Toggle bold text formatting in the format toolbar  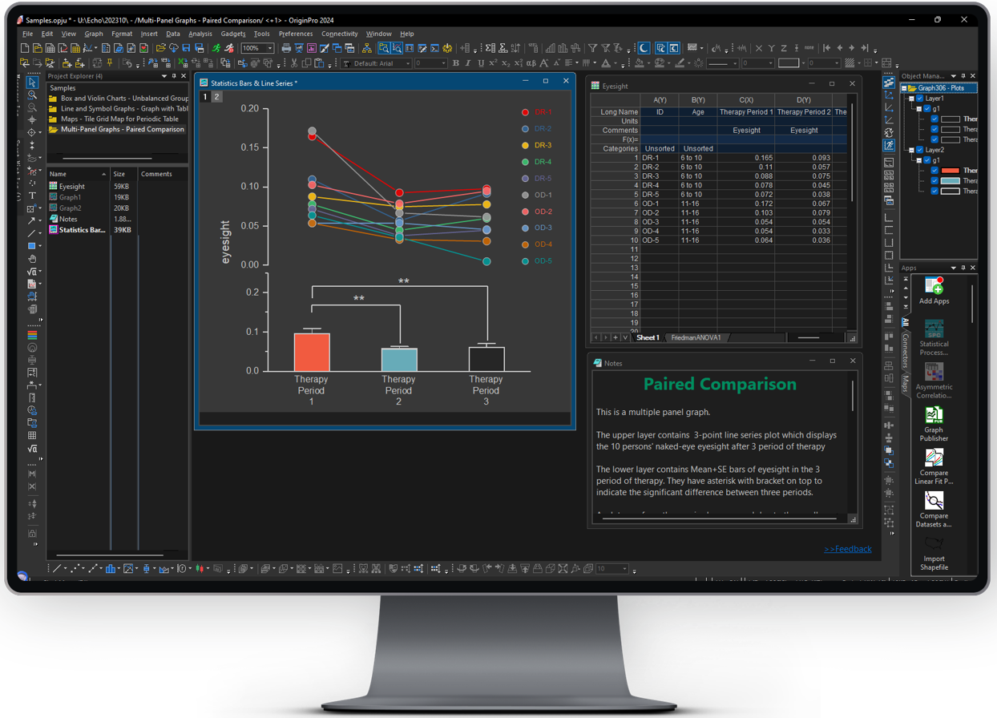pos(455,63)
